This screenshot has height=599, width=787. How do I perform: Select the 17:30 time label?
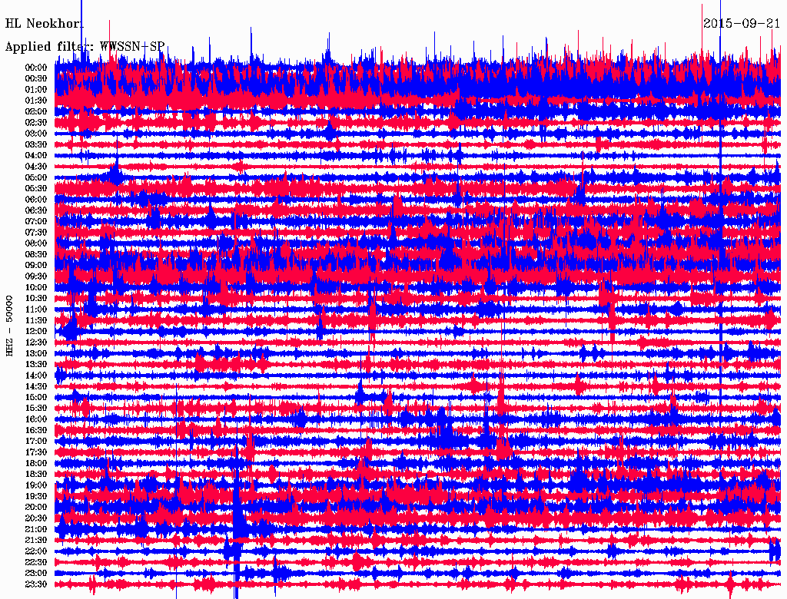pyautogui.click(x=36, y=452)
